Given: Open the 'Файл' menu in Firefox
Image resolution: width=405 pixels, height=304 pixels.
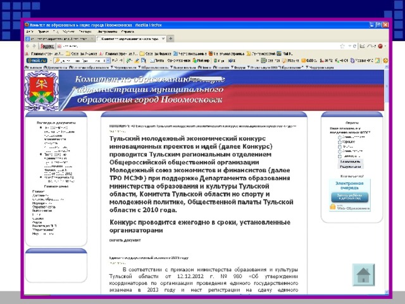Looking at the screenshot, I should pos(30,30).
